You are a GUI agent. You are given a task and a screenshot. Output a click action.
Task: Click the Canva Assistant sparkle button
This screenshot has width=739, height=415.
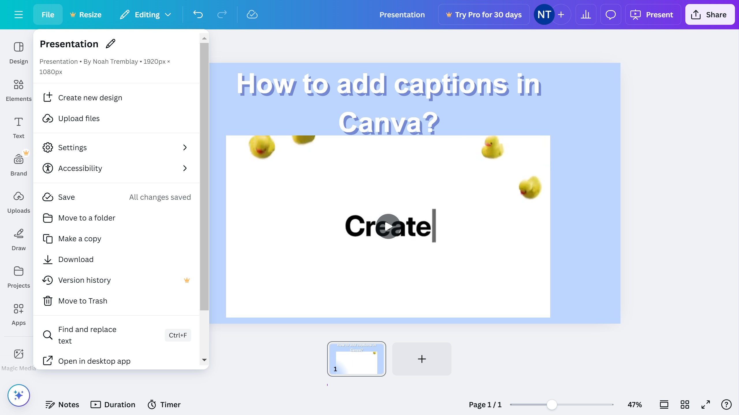tap(18, 395)
